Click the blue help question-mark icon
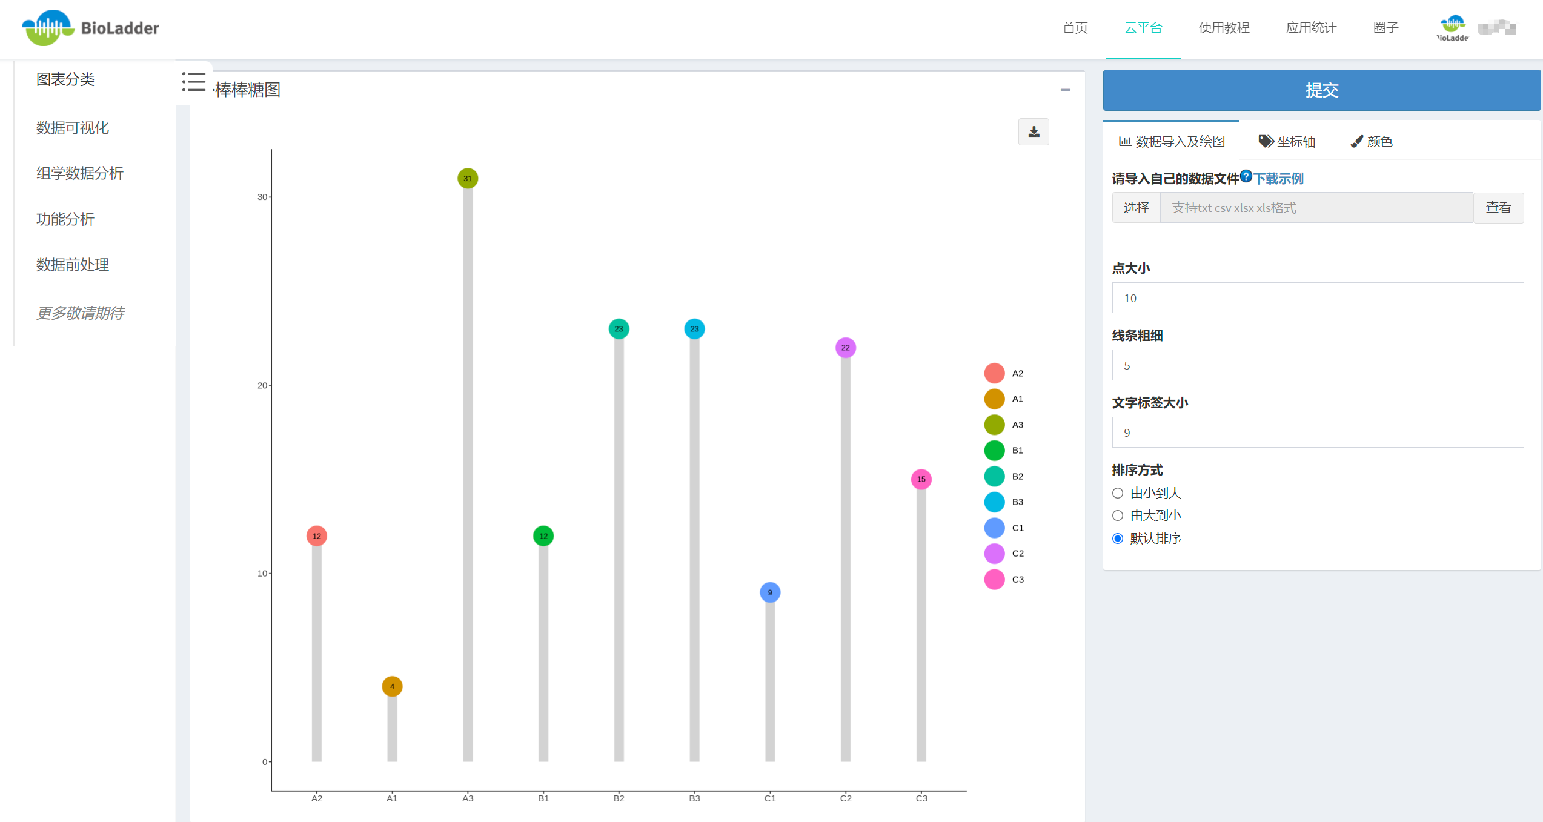The width and height of the screenshot is (1543, 822). (x=1246, y=176)
